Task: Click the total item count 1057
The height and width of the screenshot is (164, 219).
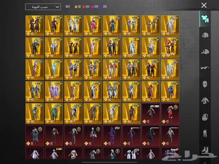Action: pos(68,7)
